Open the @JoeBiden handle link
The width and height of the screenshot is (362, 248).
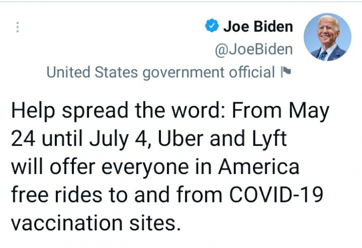[x=253, y=49]
